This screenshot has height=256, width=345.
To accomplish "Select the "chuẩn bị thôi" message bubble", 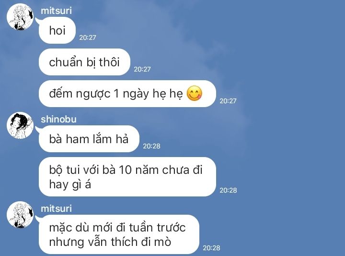I will (84, 62).
